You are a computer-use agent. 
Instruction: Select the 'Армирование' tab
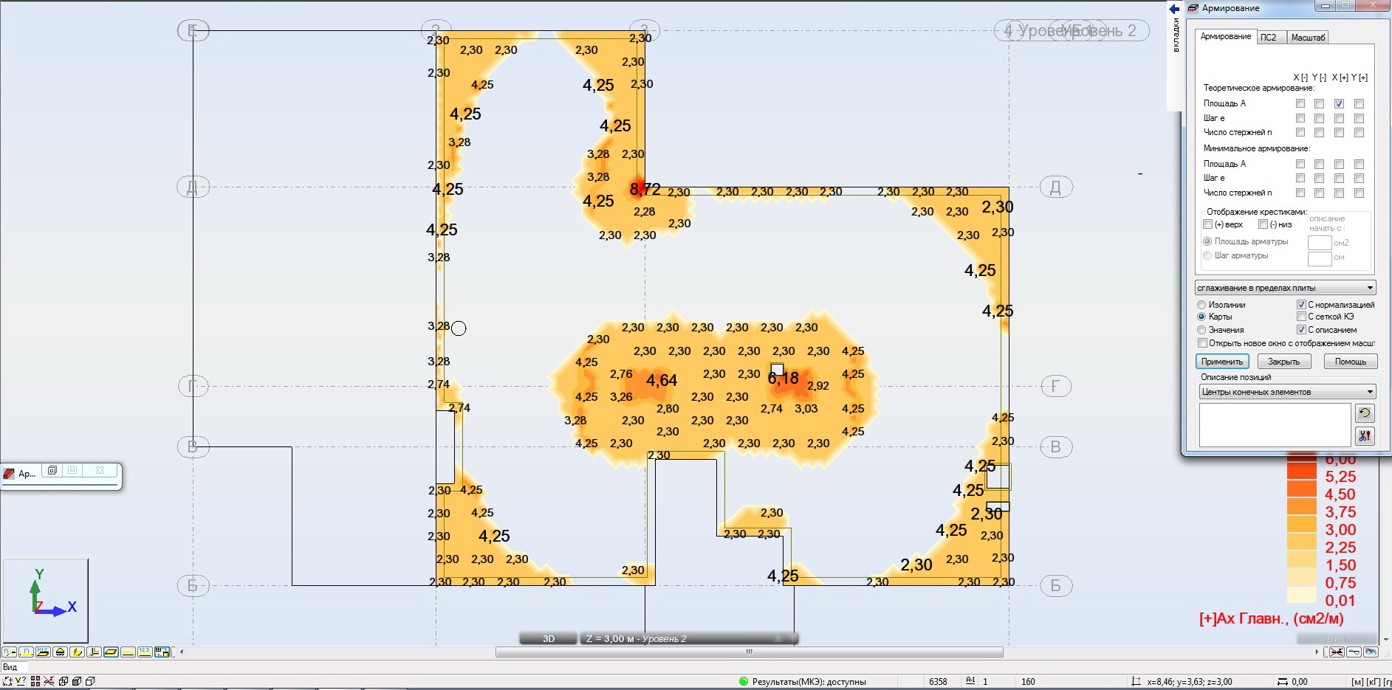(1226, 37)
